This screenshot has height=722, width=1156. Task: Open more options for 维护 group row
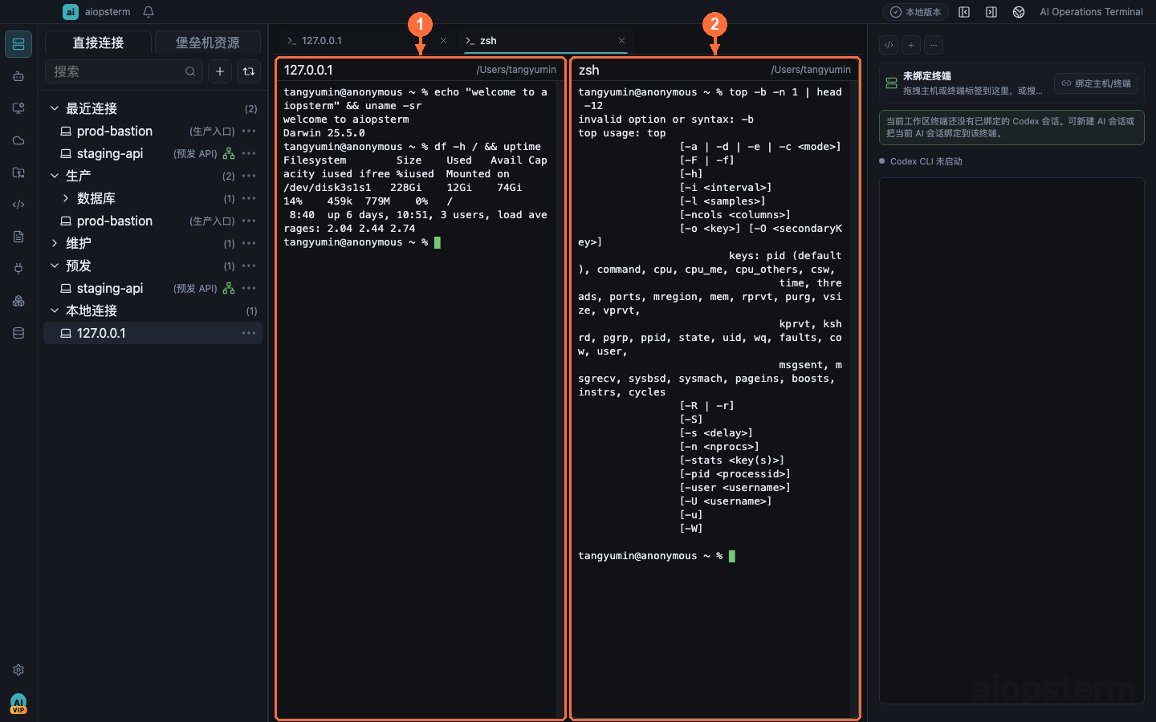[x=249, y=243]
